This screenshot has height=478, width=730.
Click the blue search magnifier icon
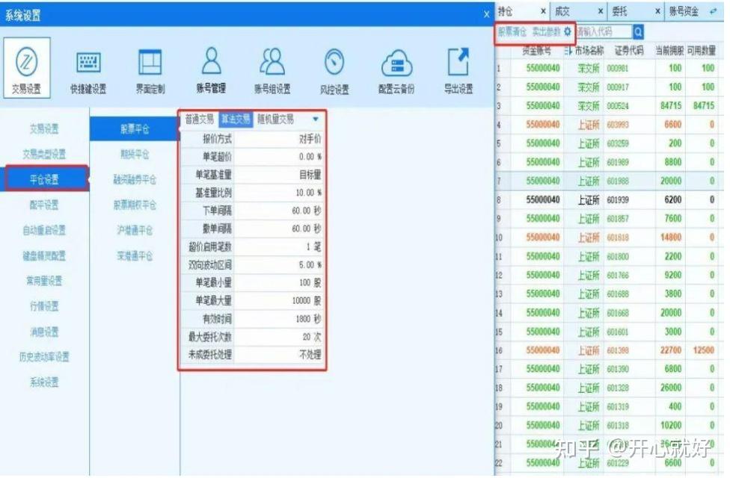(x=639, y=32)
